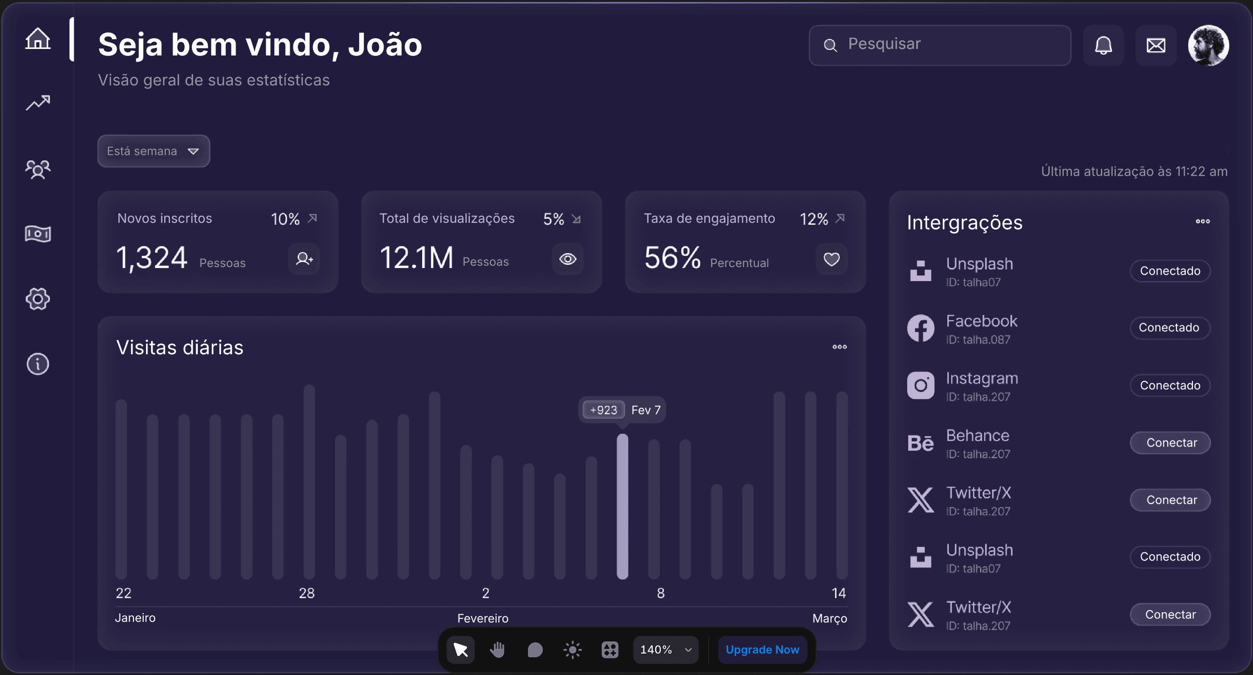Screen dimensions: 1253x675
Task: Toggle the brightness theme icon
Action: [x=572, y=650]
